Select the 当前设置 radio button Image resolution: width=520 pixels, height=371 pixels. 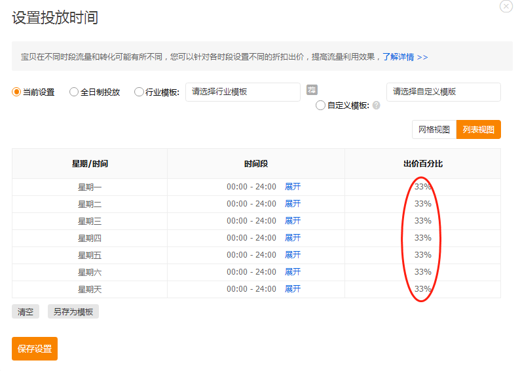[16, 92]
